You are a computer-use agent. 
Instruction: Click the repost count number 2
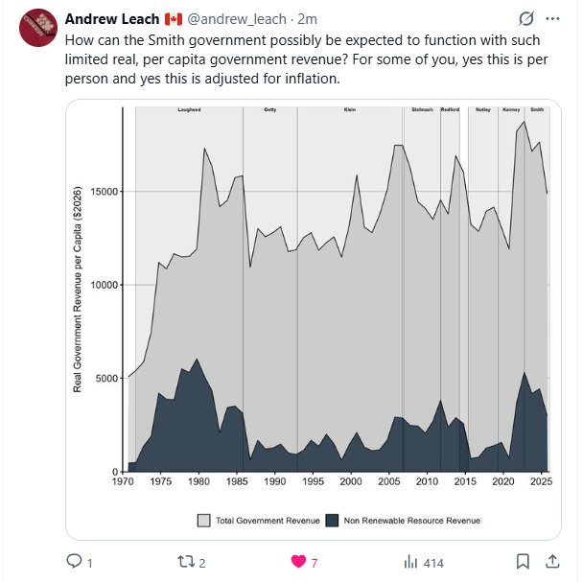(x=202, y=562)
